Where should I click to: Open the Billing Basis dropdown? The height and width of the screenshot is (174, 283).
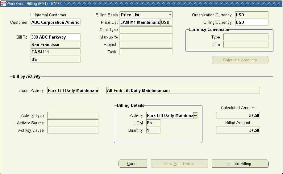point(146,15)
